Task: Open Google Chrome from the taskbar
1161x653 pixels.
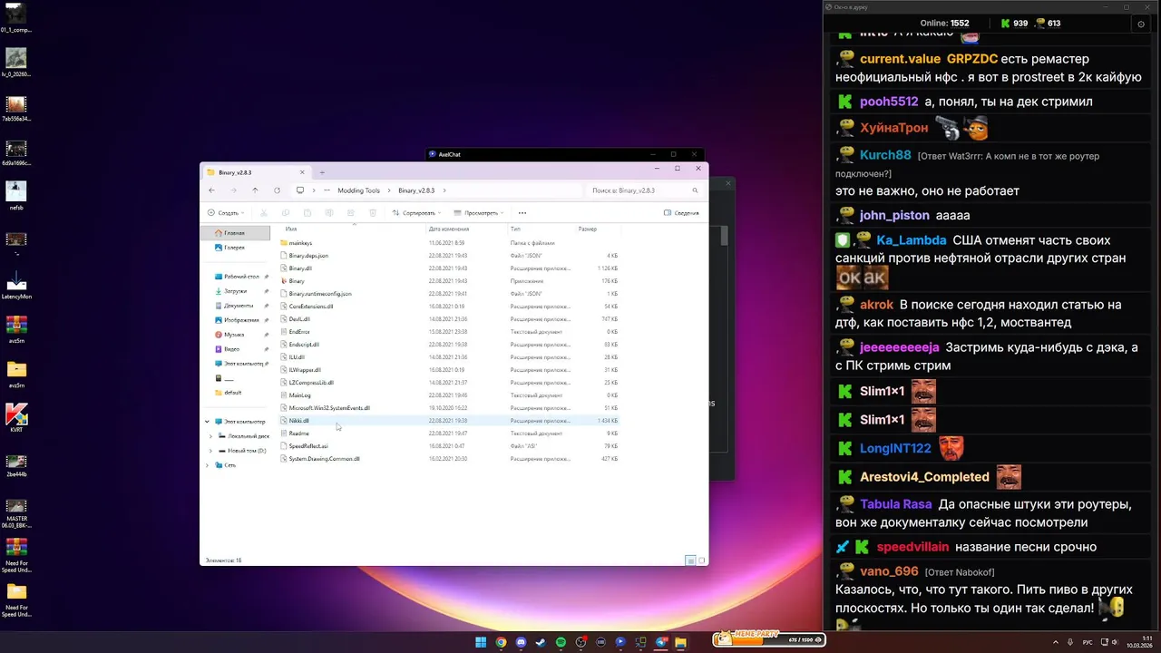Action: 502,642
